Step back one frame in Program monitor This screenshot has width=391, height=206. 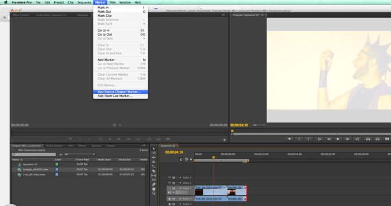[328, 139]
